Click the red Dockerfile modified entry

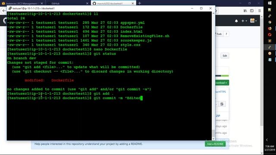(x=63, y=81)
